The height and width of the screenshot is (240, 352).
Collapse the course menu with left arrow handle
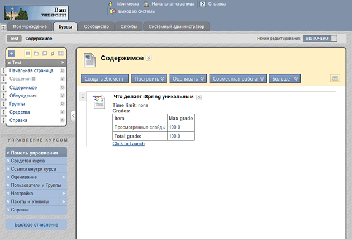pyautogui.click(x=73, y=116)
